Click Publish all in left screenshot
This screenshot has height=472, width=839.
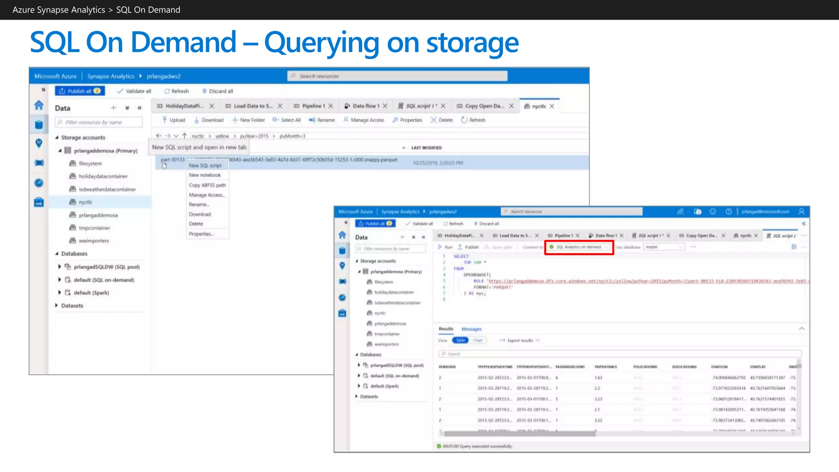pos(80,91)
